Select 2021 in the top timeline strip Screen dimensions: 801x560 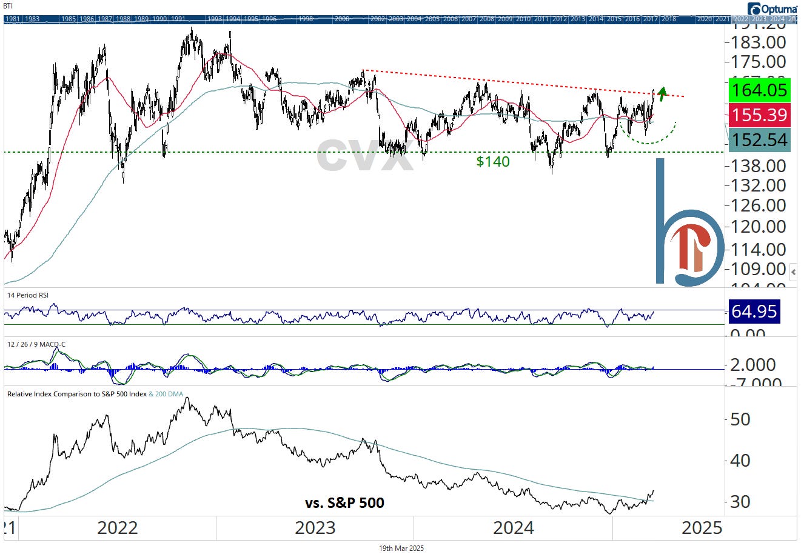click(x=722, y=19)
